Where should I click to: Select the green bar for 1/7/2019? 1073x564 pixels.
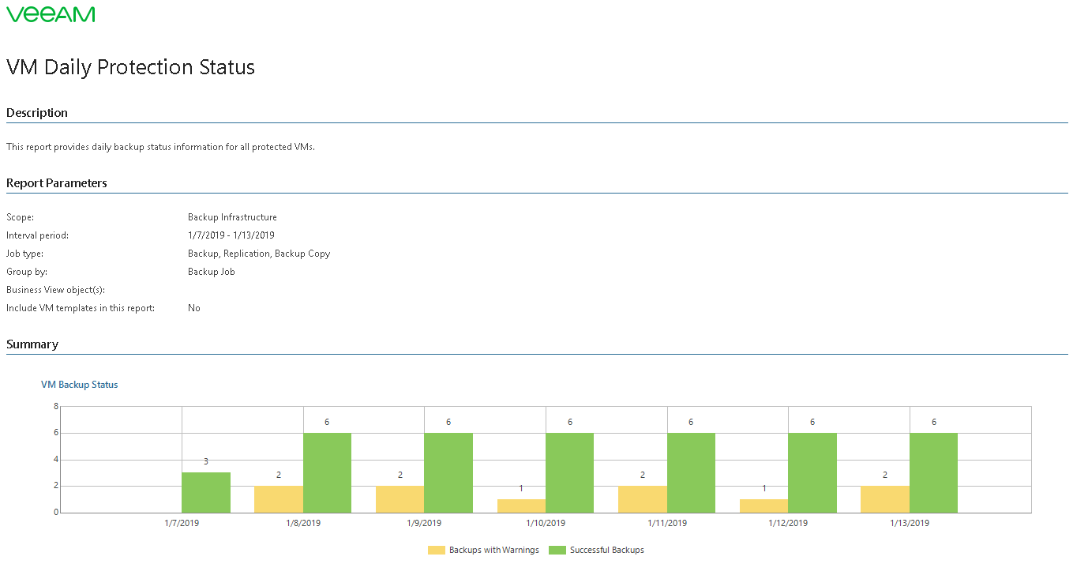(206, 493)
